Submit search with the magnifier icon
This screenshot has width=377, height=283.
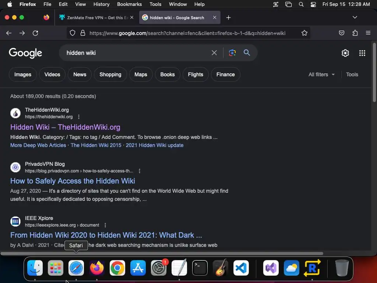[247, 52]
